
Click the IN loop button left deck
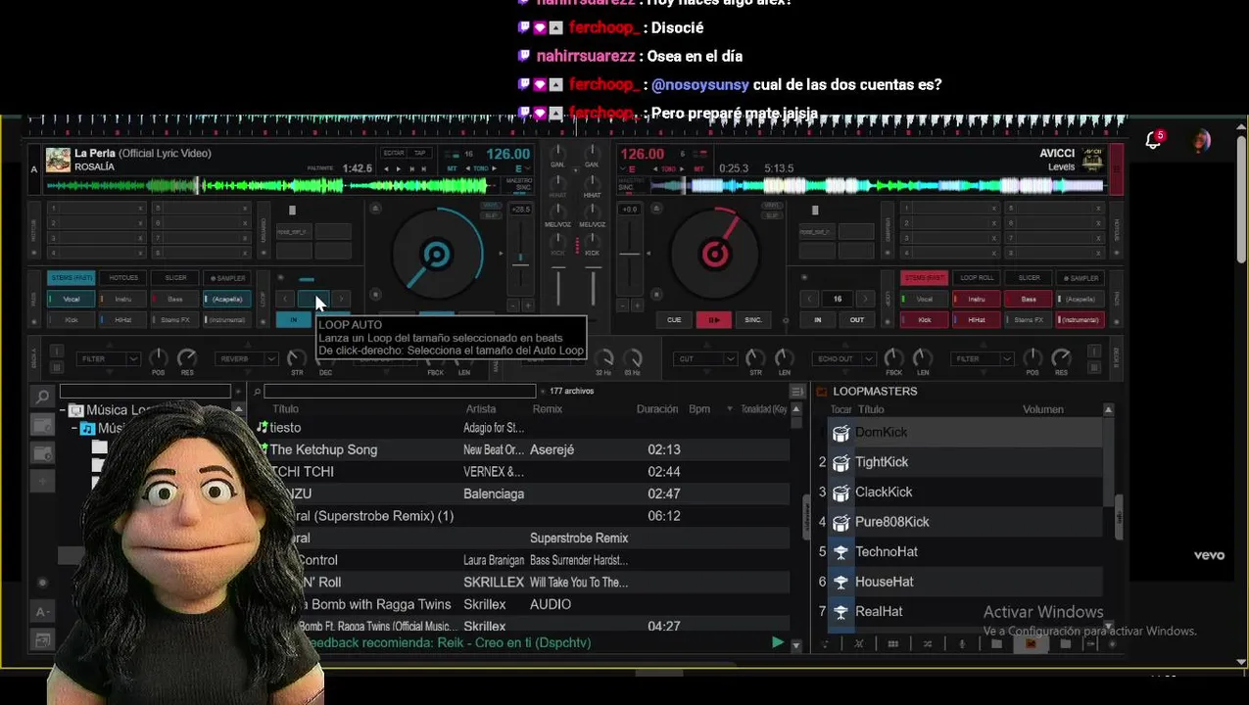tap(293, 320)
